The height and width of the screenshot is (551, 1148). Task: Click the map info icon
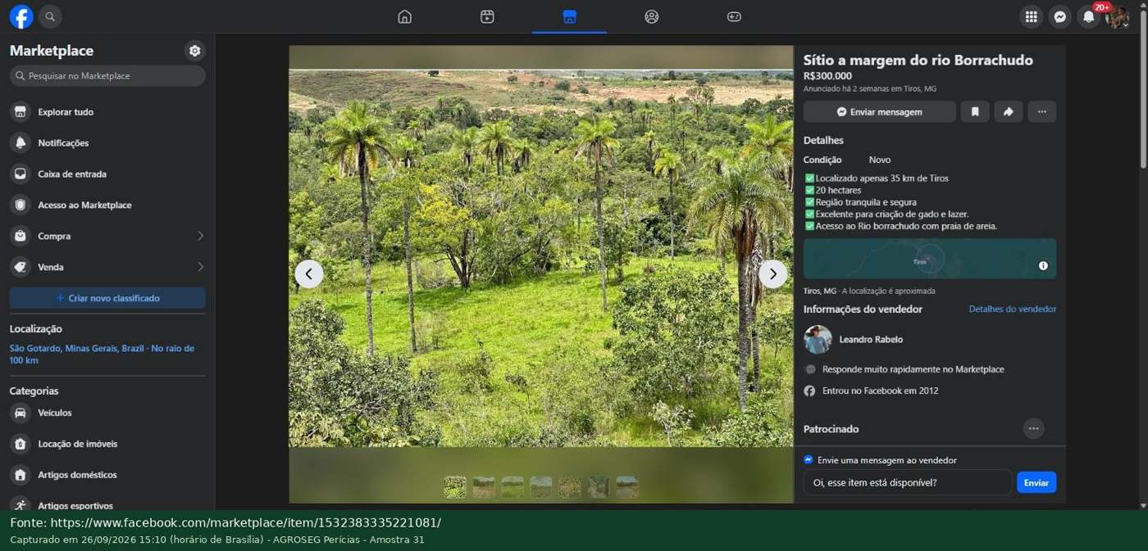(x=1043, y=265)
